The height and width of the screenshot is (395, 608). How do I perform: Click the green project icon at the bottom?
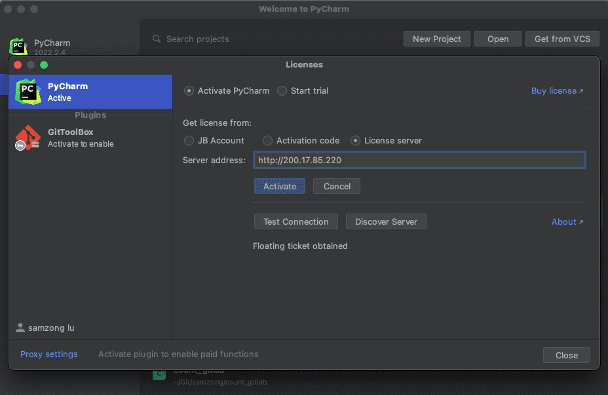pos(159,375)
